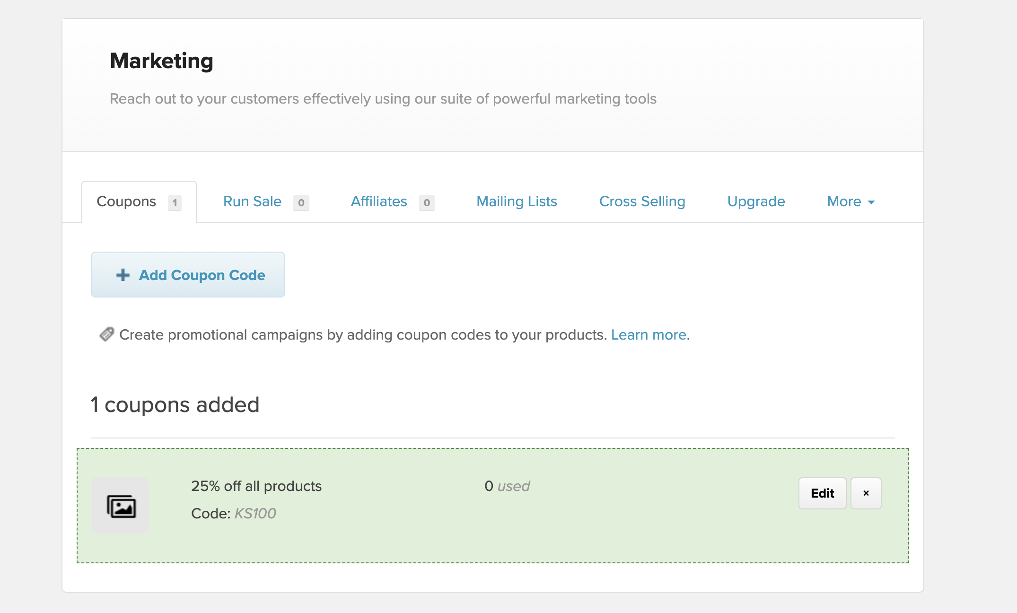Open the More tab menu

point(844,201)
